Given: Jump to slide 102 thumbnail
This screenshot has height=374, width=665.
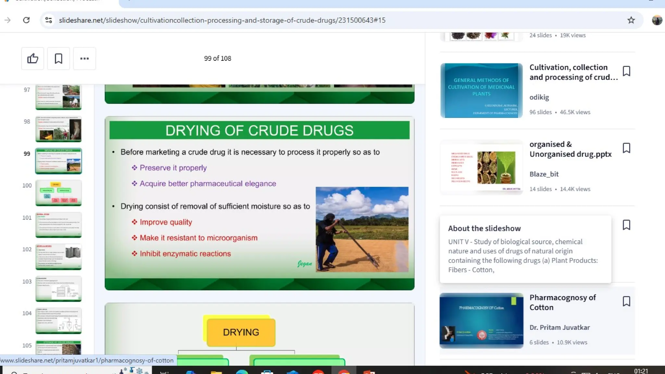Looking at the screenshot, I should [x=58, y=257].
